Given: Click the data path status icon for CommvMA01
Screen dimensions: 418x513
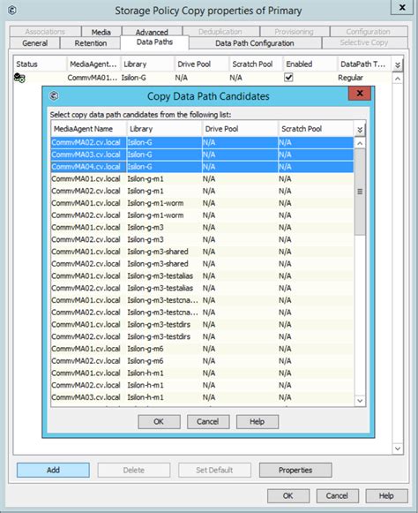Looking at the screenshot, I should [x=19, y=78].
